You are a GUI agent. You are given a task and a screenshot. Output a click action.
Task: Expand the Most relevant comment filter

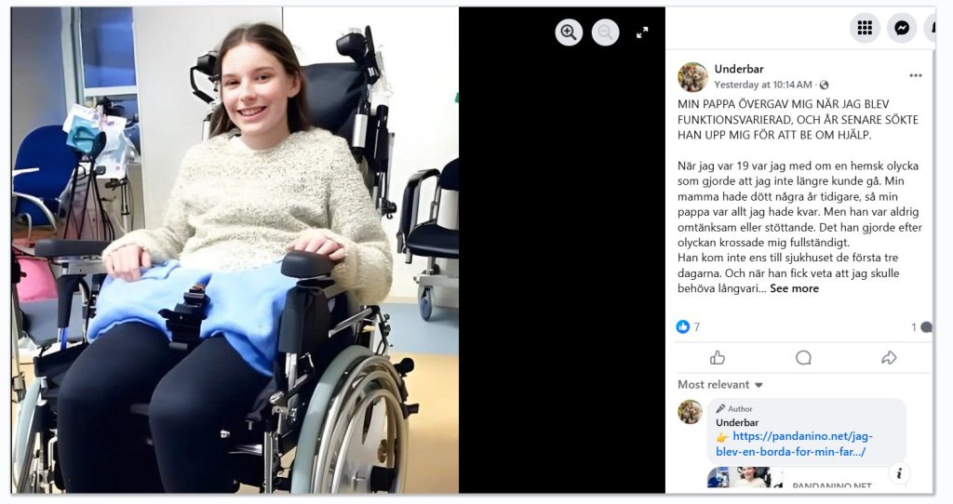720,384
